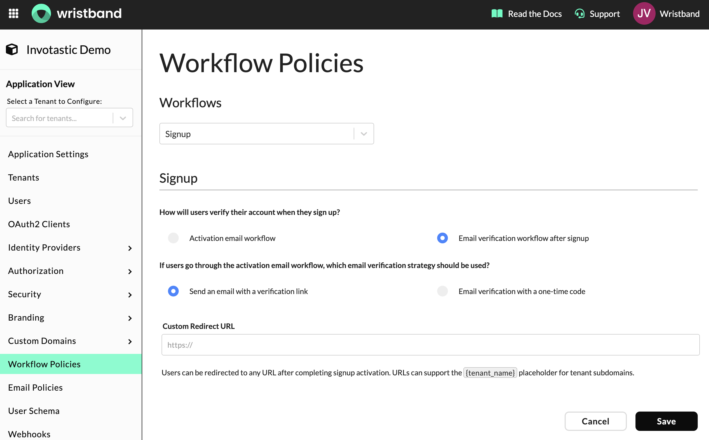Open the Signup workflows dropdown

click(364, 134)
